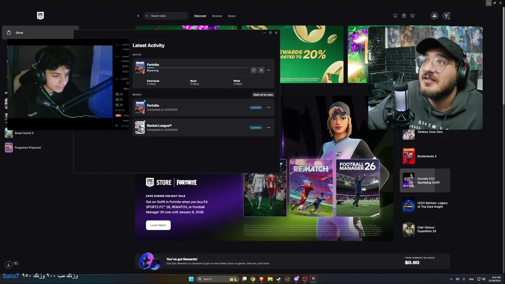Open more options for active Fortnite download
Viewport: 505px width, 284px height.
(269, 70)
